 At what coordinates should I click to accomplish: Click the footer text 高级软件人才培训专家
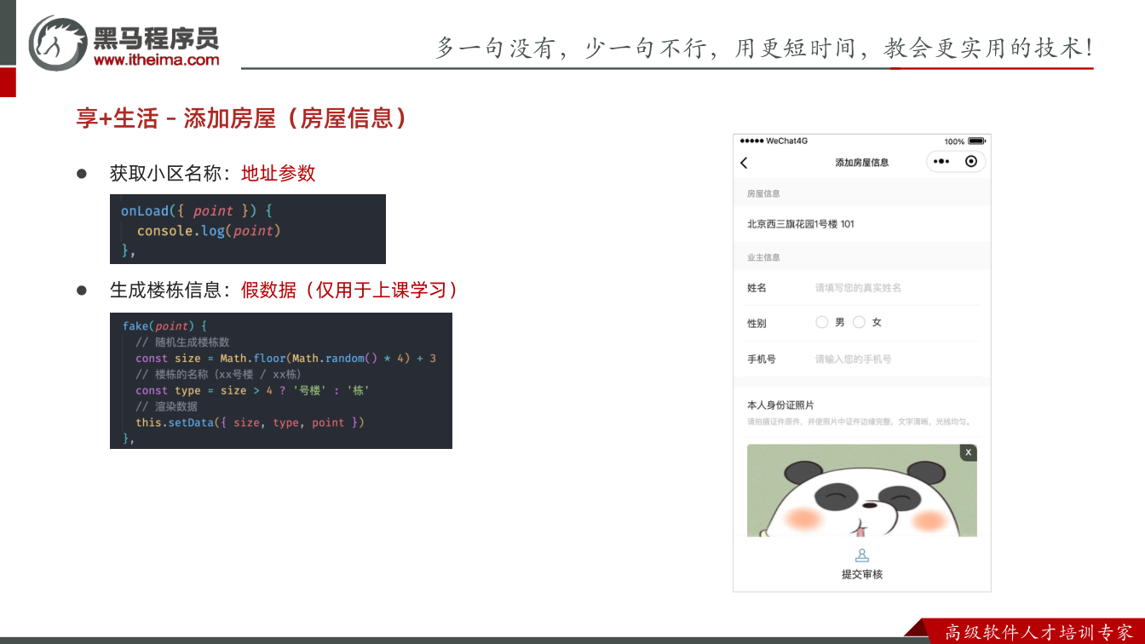1039,632
